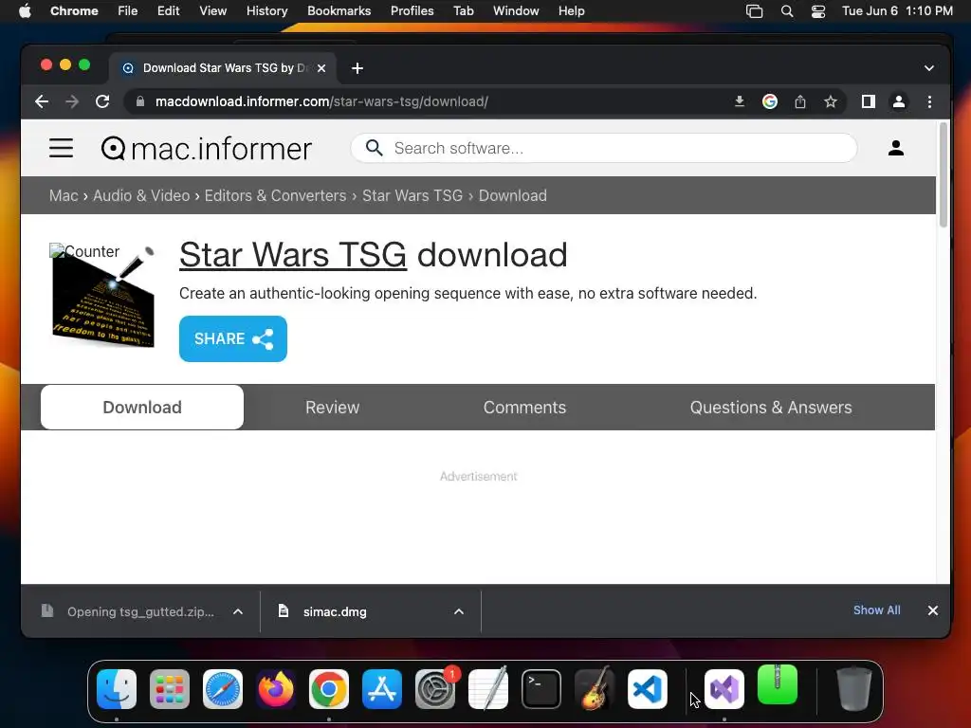The width and height of the screenshot is (971, 728).
Task: Click the page vertical scrollbar
Action: (944, 174)
